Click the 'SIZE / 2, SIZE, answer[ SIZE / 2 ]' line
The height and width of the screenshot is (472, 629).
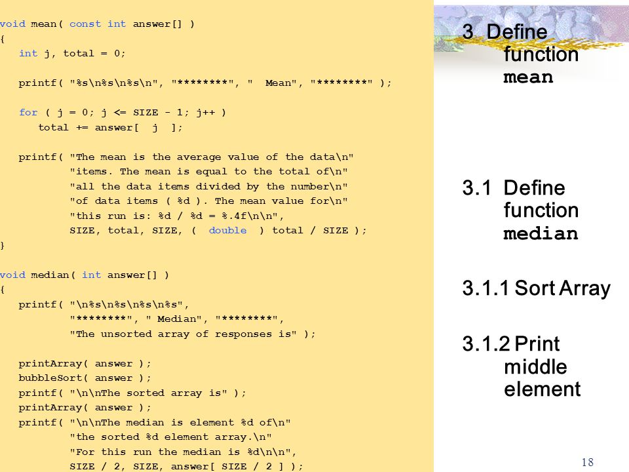coord(187,466)
